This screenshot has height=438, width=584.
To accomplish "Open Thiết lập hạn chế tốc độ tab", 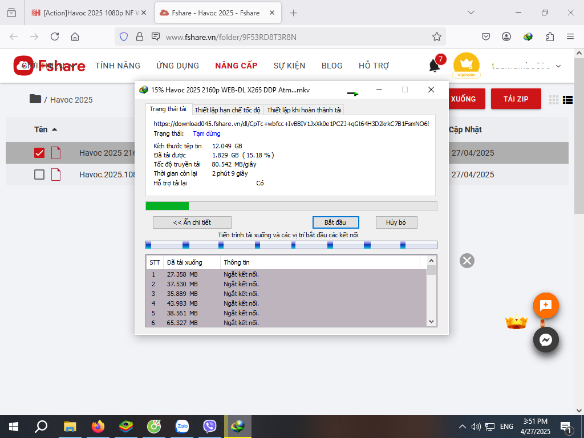I will coord(228,110).
